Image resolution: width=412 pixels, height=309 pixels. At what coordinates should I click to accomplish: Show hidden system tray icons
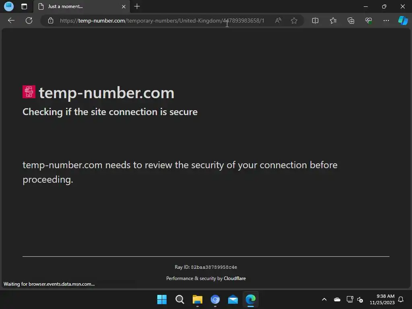tap(324, 299)
